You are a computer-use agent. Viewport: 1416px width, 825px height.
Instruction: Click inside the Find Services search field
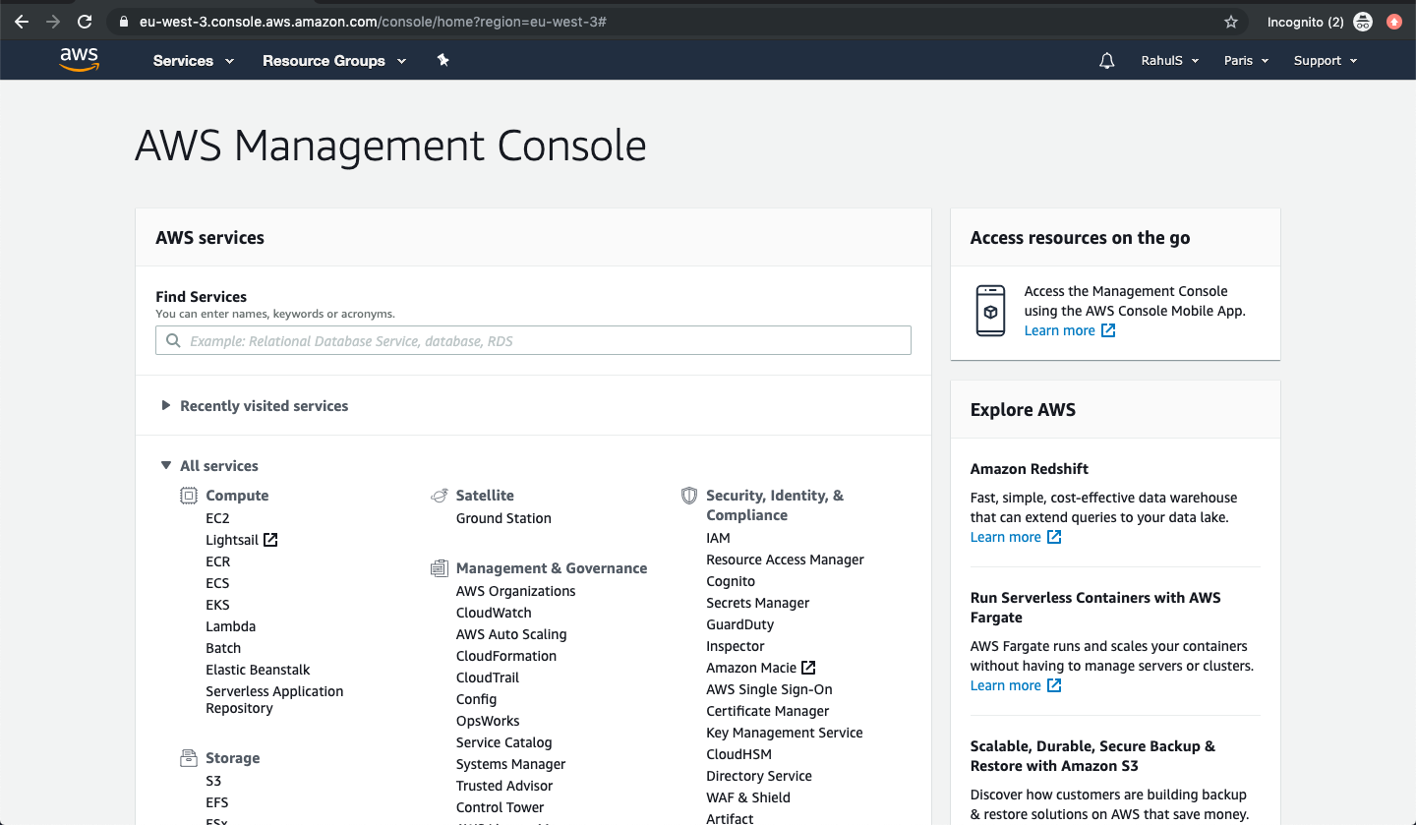[532, 340]
